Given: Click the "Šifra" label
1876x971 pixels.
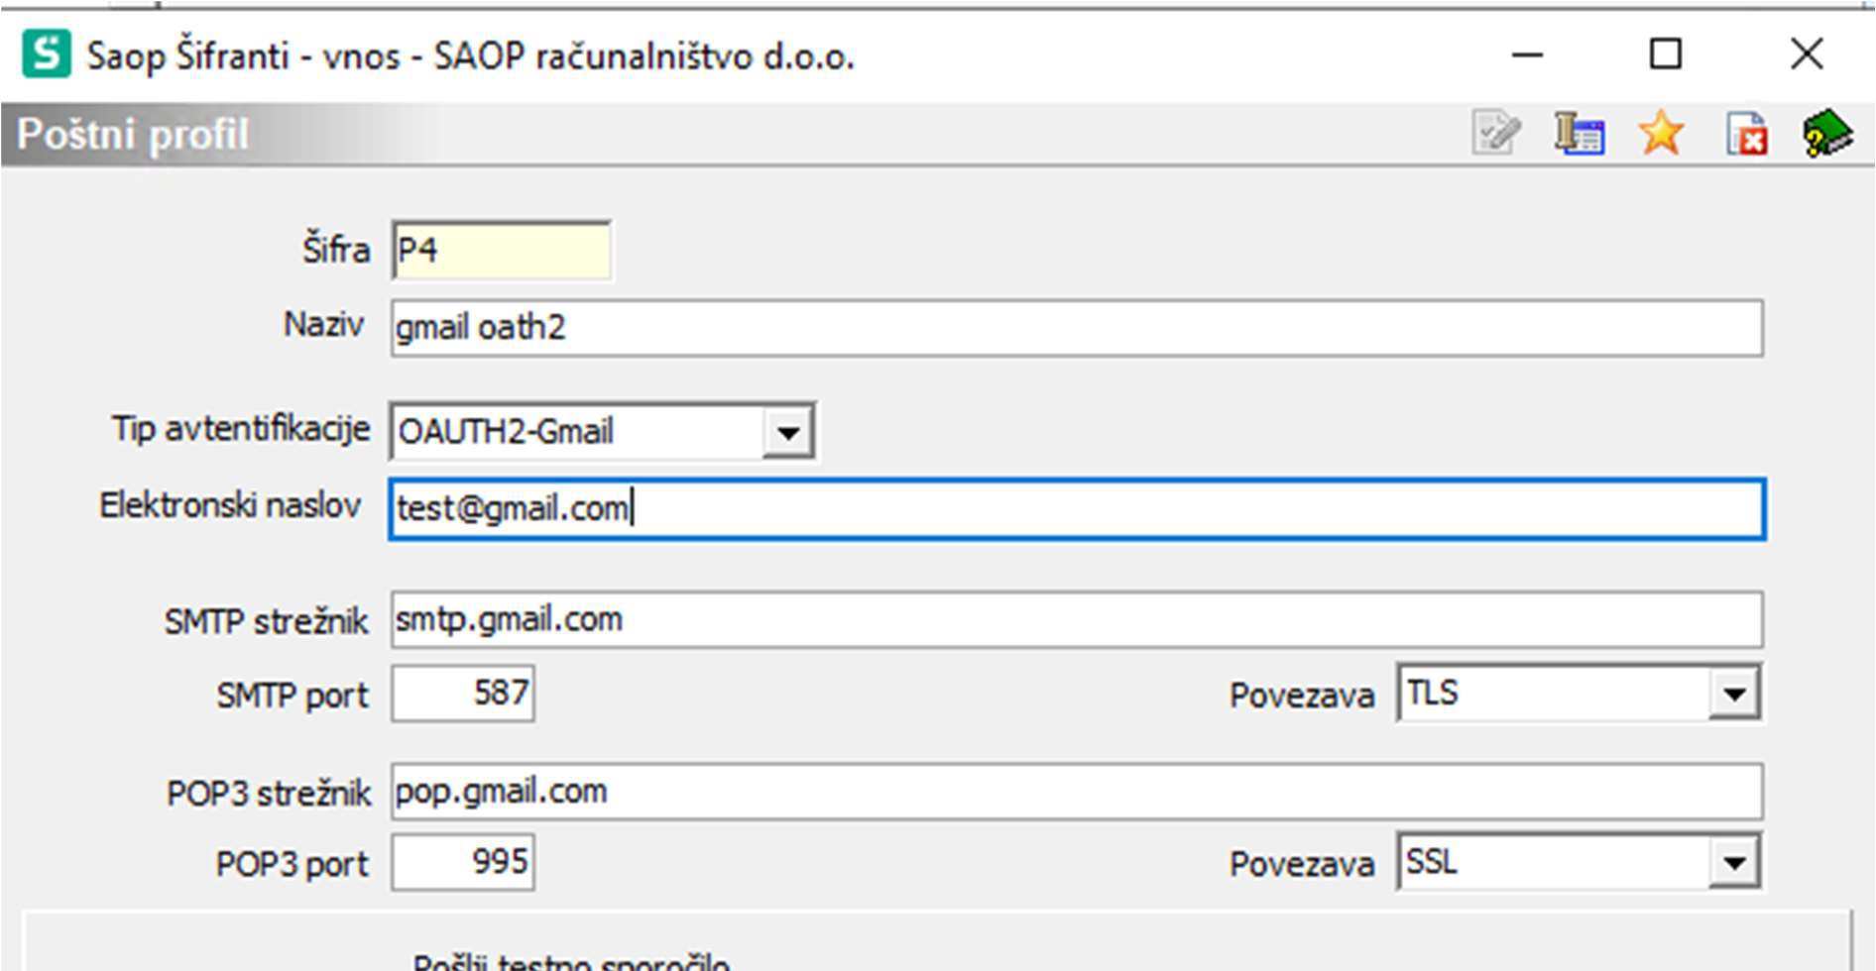Looking at the screenshot, I should 336,249.
